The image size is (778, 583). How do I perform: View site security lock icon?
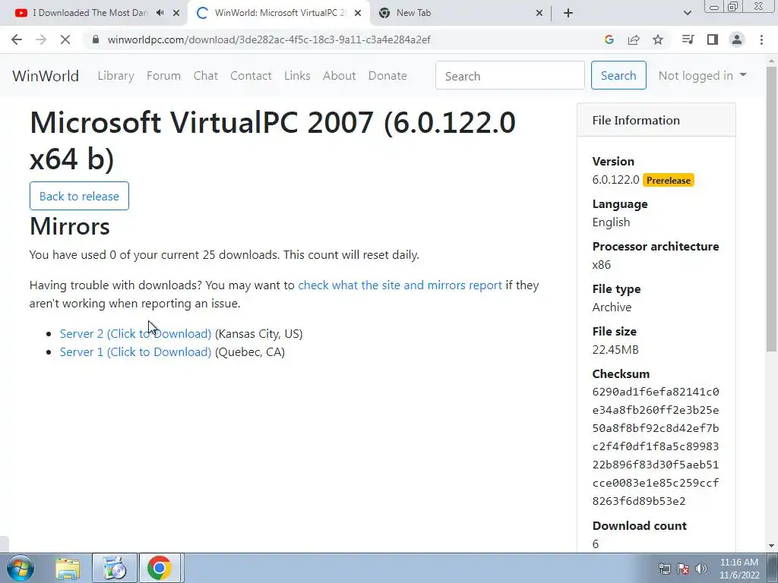(96, 39)
